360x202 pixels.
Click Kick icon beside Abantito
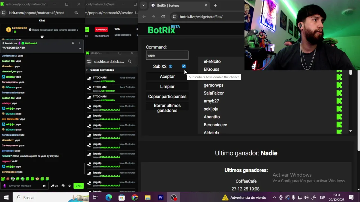(339, 116)
